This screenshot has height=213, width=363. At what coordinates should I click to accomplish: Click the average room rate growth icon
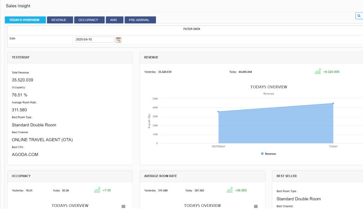coord(230,190)
